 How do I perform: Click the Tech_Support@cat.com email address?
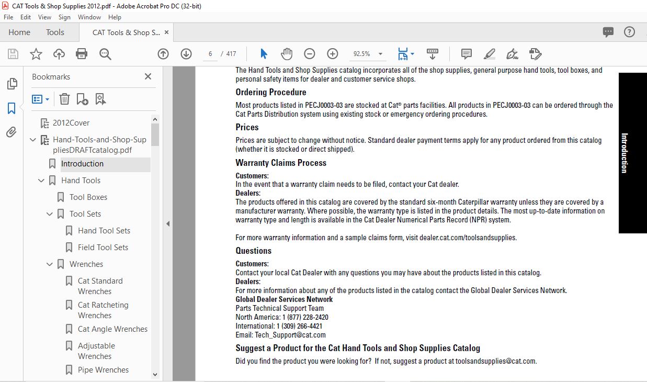pos(290,335)
